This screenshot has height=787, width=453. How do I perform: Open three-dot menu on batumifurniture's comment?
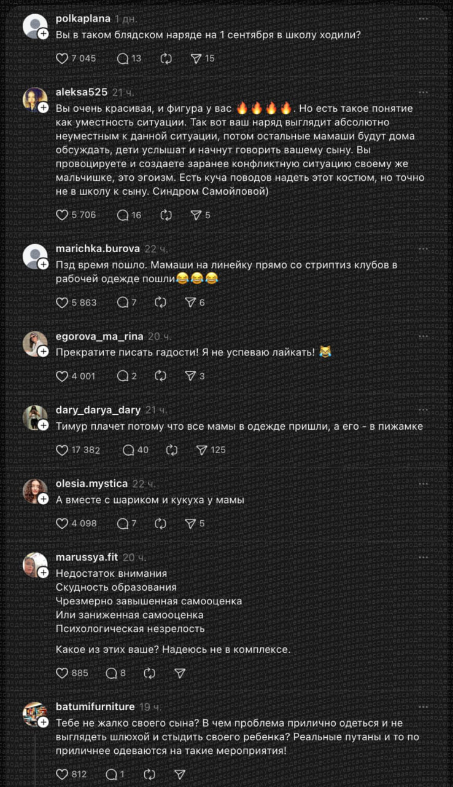pyautogui.click(x=423, y=707)
